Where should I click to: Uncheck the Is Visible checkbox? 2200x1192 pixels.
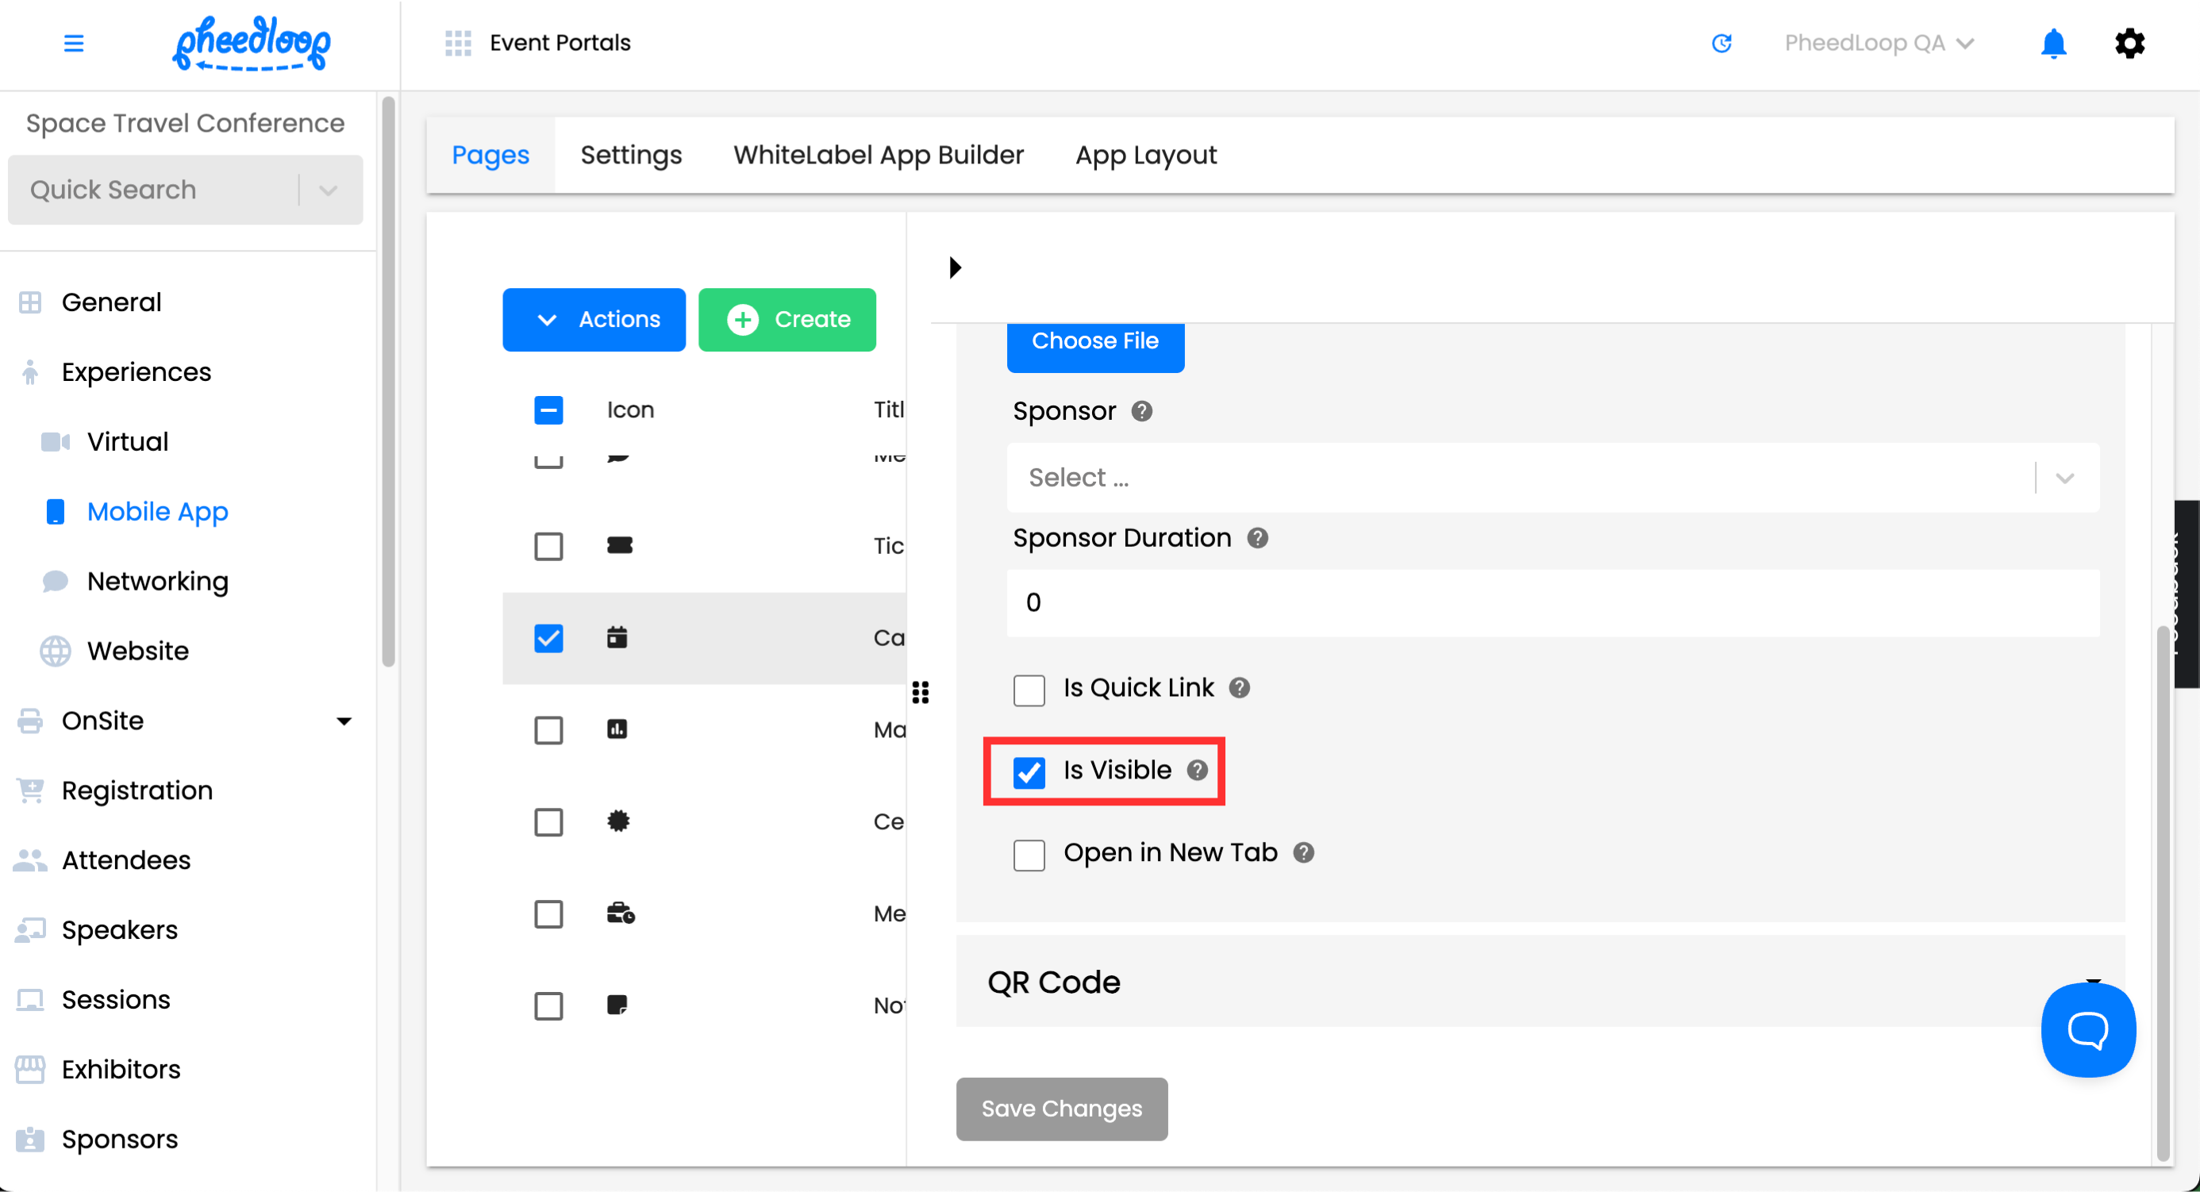[x=1029, y=772]
